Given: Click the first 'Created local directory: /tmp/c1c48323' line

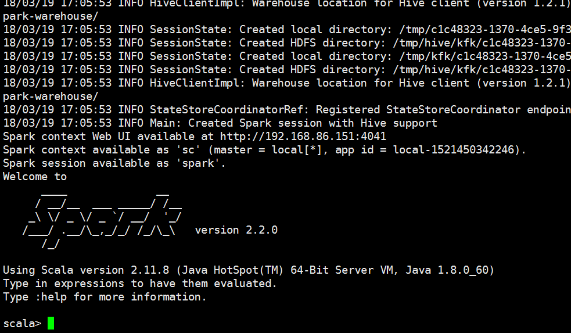Looking at the screenshot, I should (x=287, y=30).
